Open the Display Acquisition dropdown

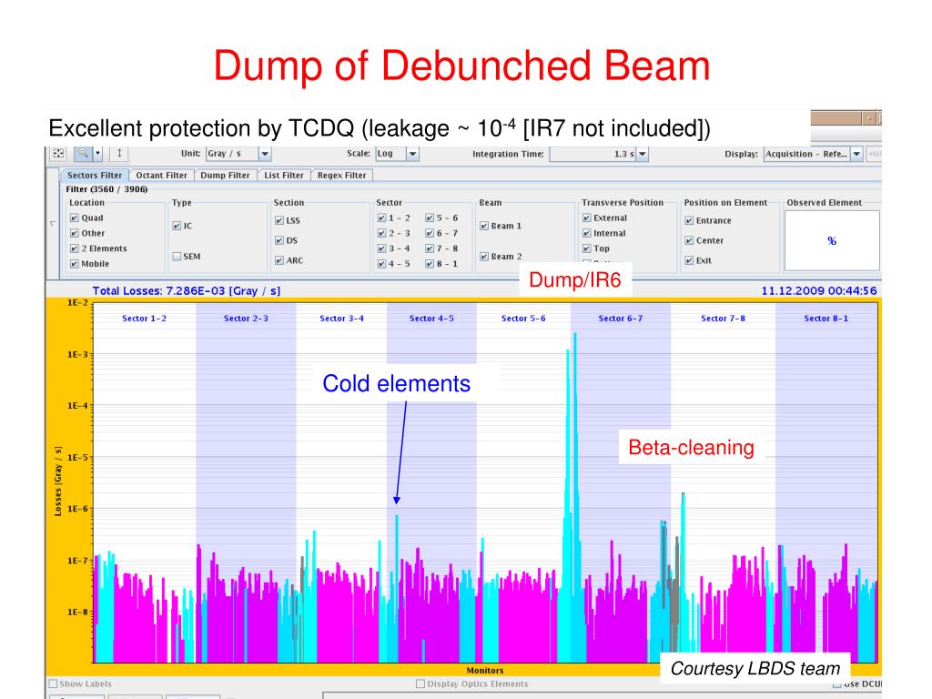tap(856, 154)
